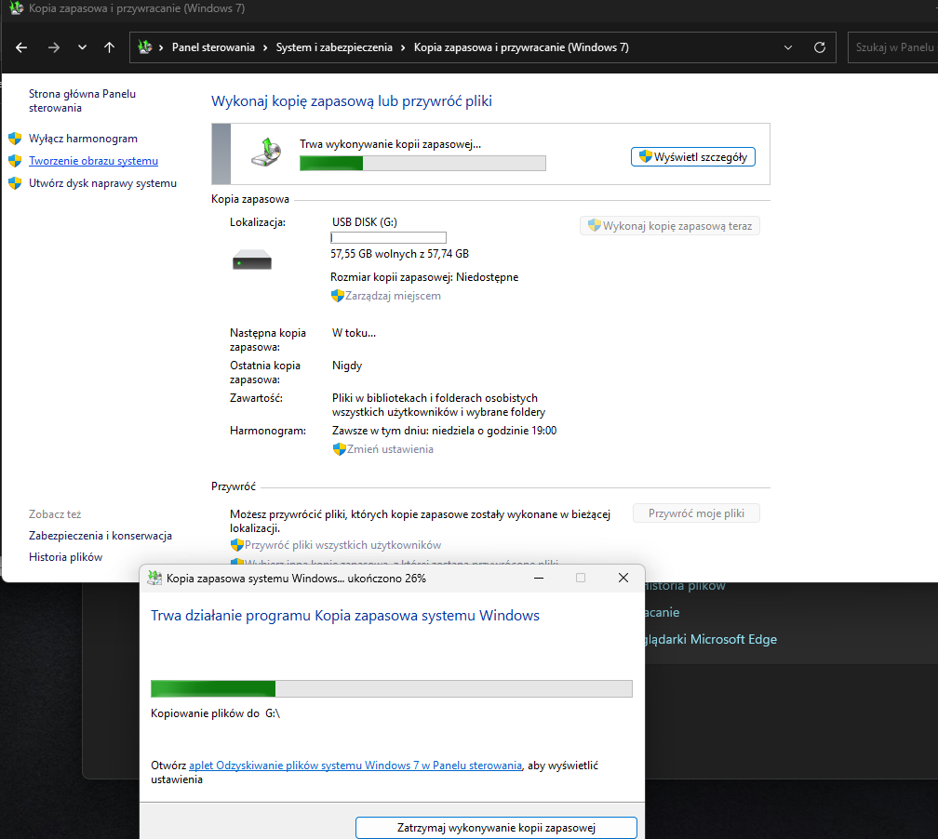The image size is (938, 839).
Task: Open Zmień ustawienia link
Action: [390, 449]
